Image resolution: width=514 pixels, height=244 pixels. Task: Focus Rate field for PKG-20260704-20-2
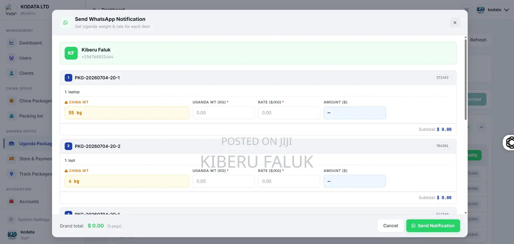pos(289,181)
